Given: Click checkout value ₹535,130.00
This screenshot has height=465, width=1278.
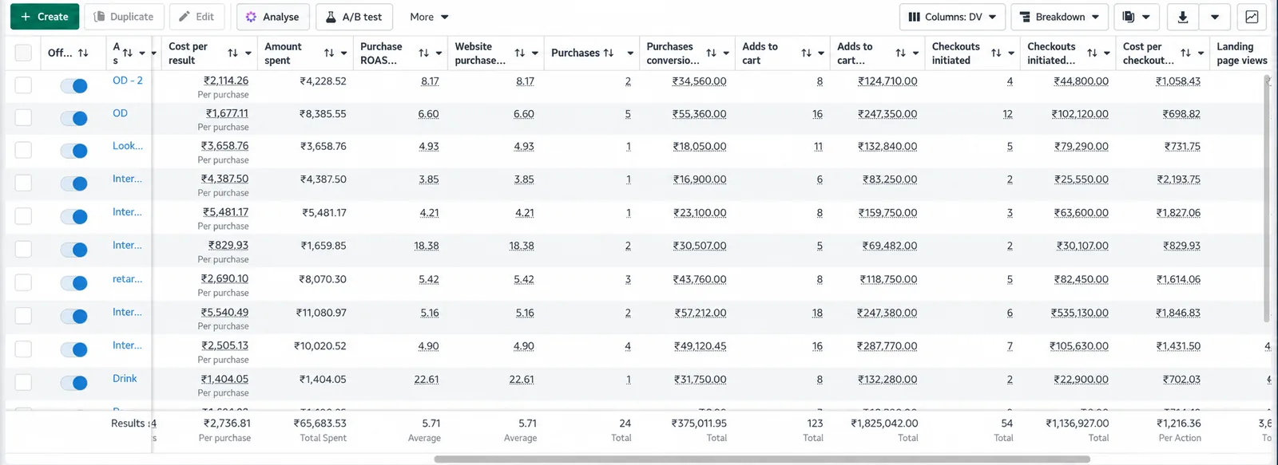Looking at the screenshot, I should point(1080,313).
